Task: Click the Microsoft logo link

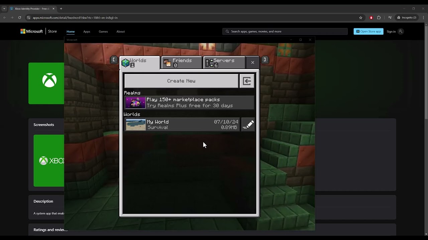Action: coord(32,31)
